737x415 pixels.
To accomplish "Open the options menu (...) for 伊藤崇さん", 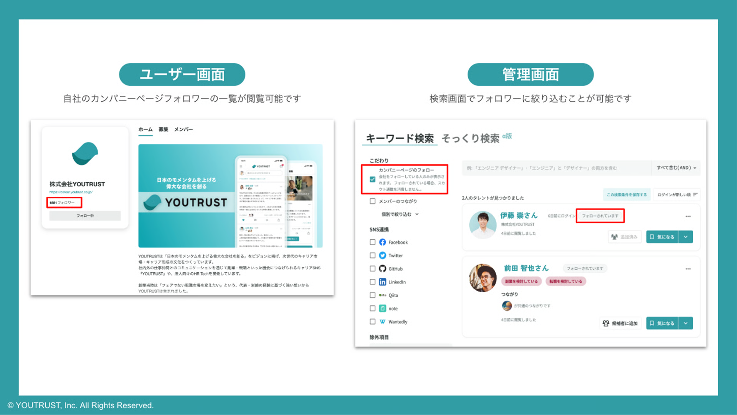I will click(x=687, y=216).
